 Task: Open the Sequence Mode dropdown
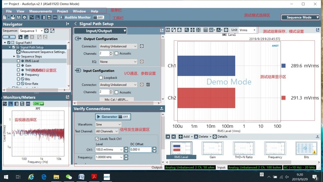[x=300, y=17]
